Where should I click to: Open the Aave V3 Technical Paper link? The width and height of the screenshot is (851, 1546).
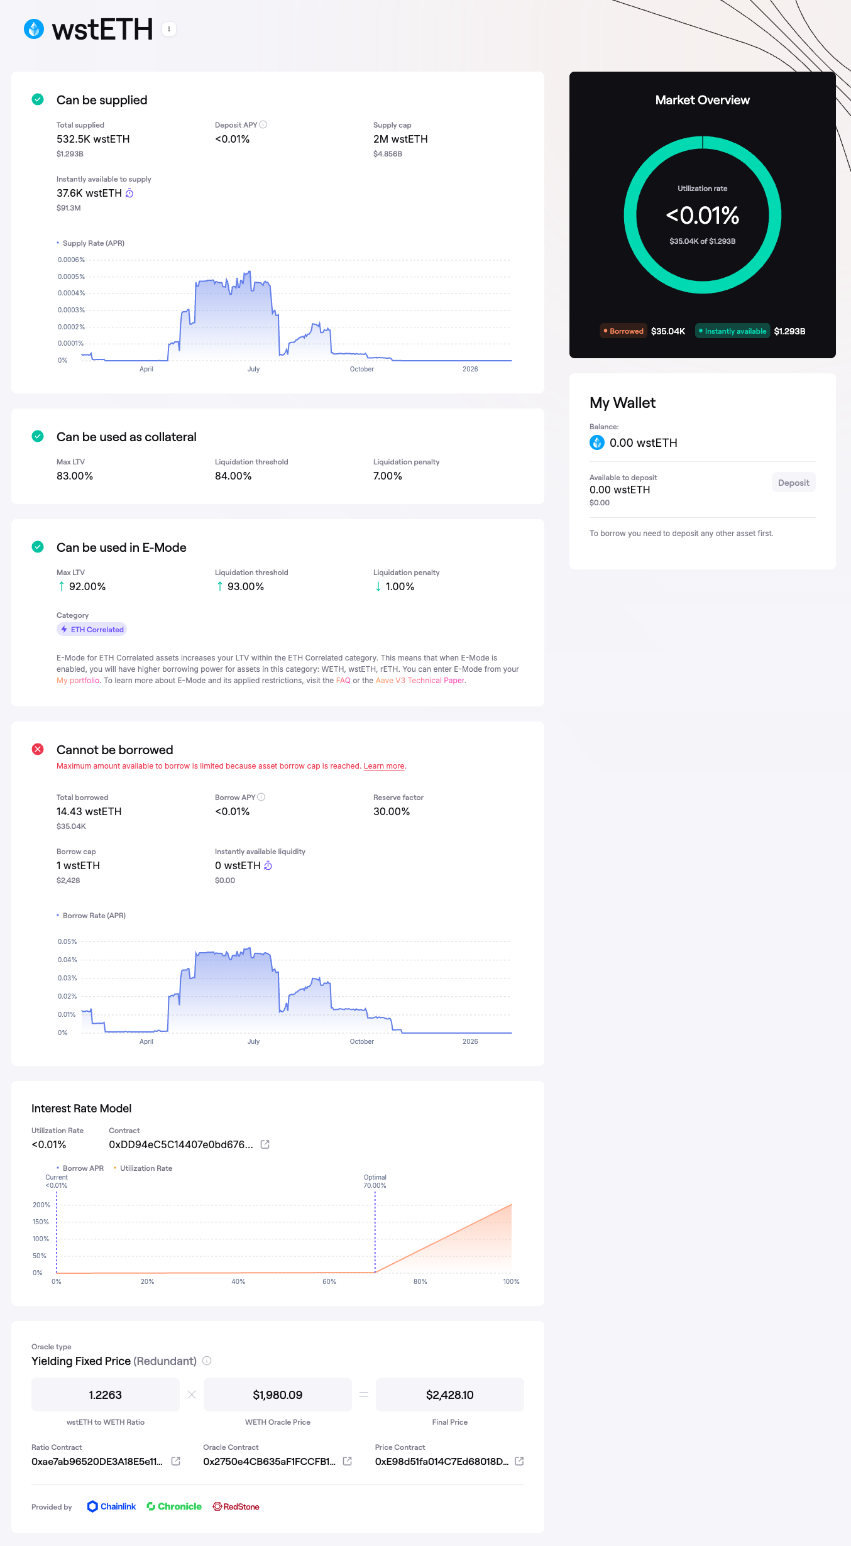(x=420, y=681)
